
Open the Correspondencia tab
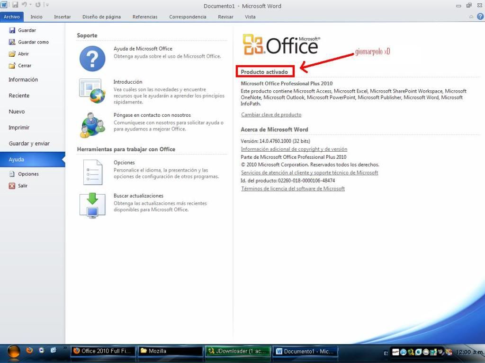188,17
